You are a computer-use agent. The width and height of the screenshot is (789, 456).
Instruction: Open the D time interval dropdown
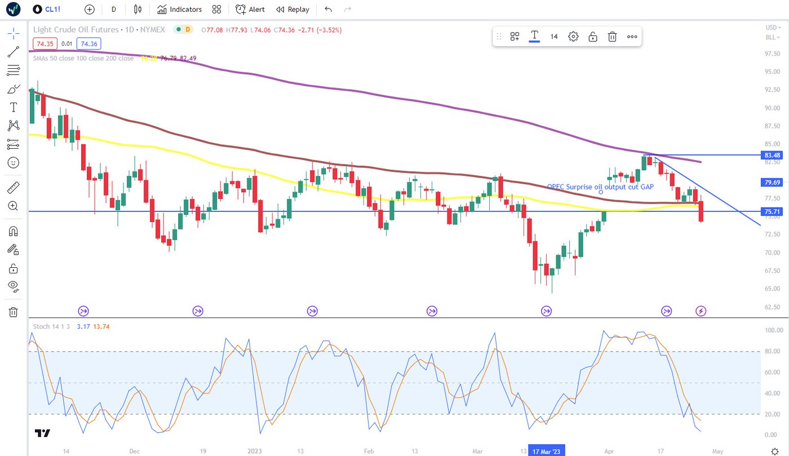(114, 9)
